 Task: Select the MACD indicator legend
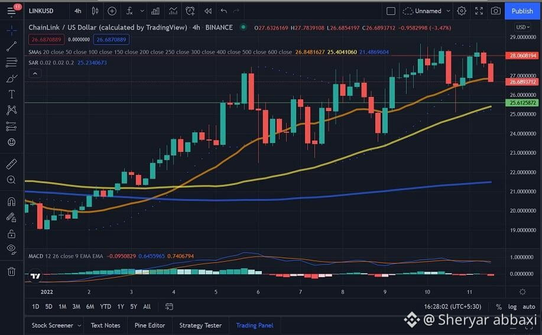(66, 256)
